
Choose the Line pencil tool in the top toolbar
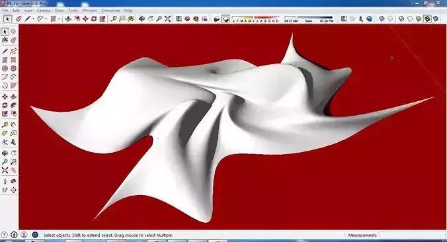[27, 19]
